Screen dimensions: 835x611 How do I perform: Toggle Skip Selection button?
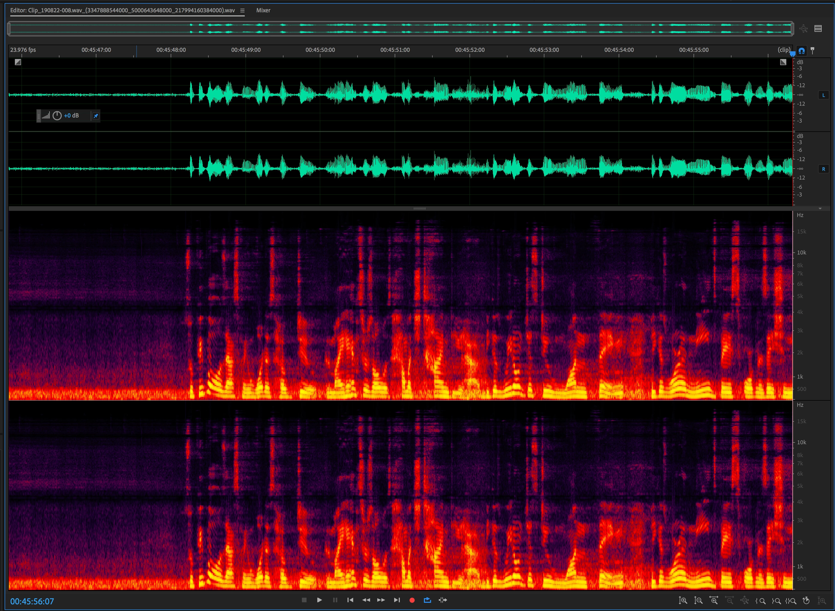(443, 600)
